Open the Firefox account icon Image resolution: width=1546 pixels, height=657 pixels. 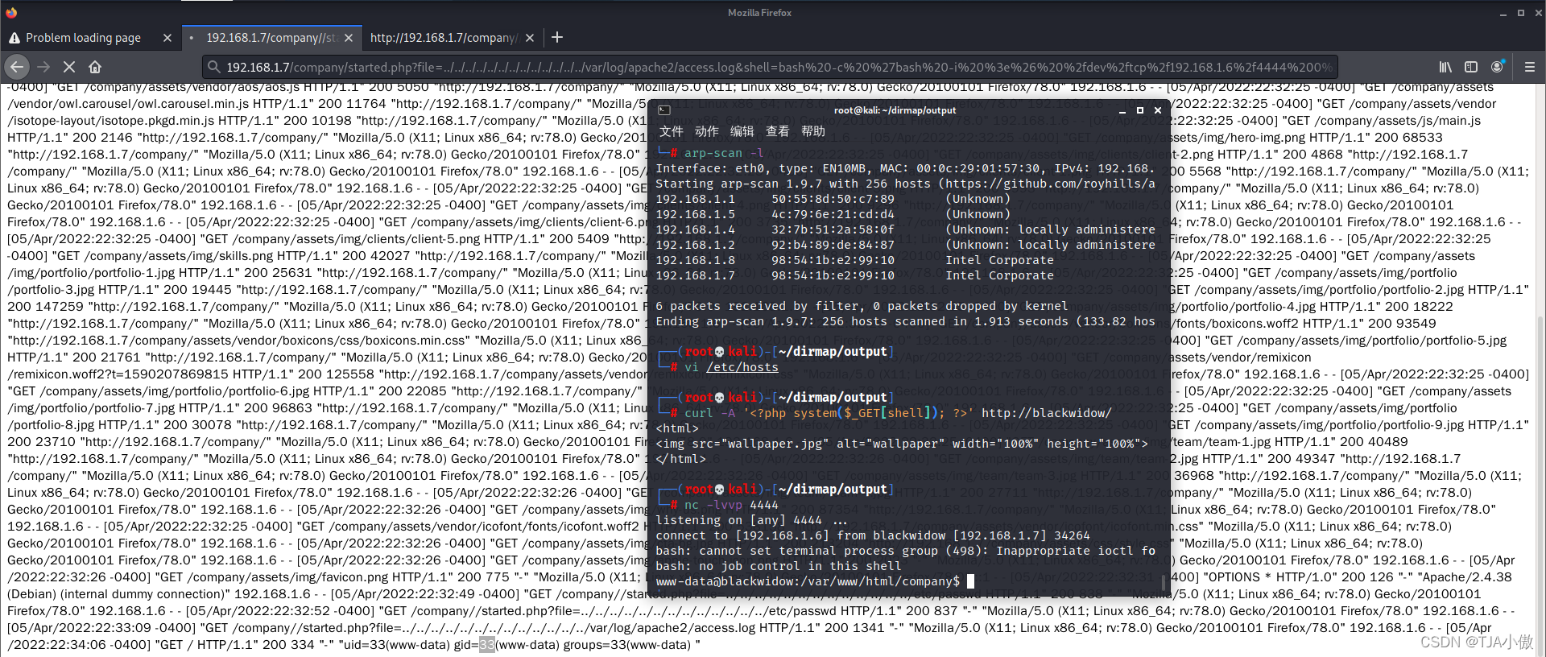pyautogui.click(x=1497, y=67)
